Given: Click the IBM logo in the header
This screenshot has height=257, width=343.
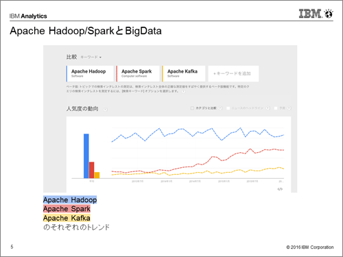Looking at the screenshot, I should point(311,14).
